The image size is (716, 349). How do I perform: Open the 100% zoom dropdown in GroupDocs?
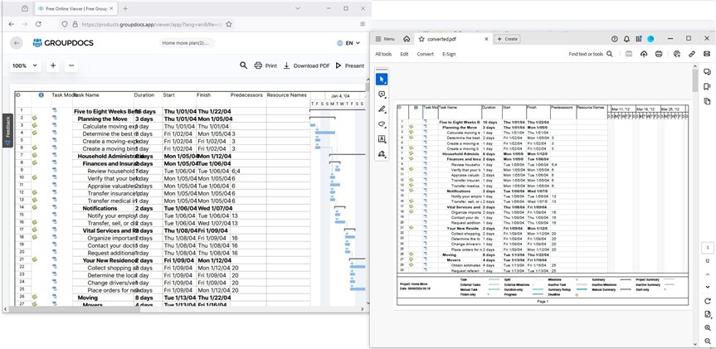pos(25,65)
